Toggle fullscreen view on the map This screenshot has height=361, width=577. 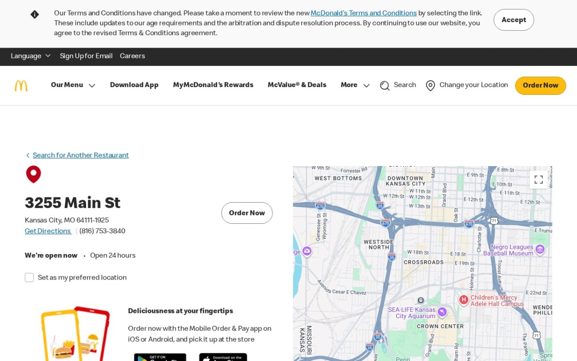[x=539, y=180]
